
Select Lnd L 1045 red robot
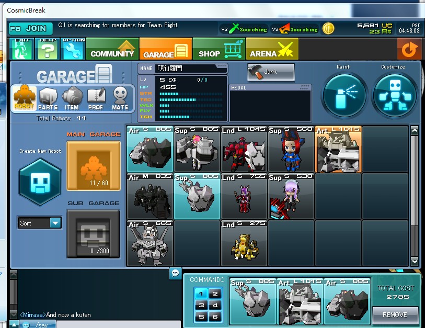pos(244,149)
